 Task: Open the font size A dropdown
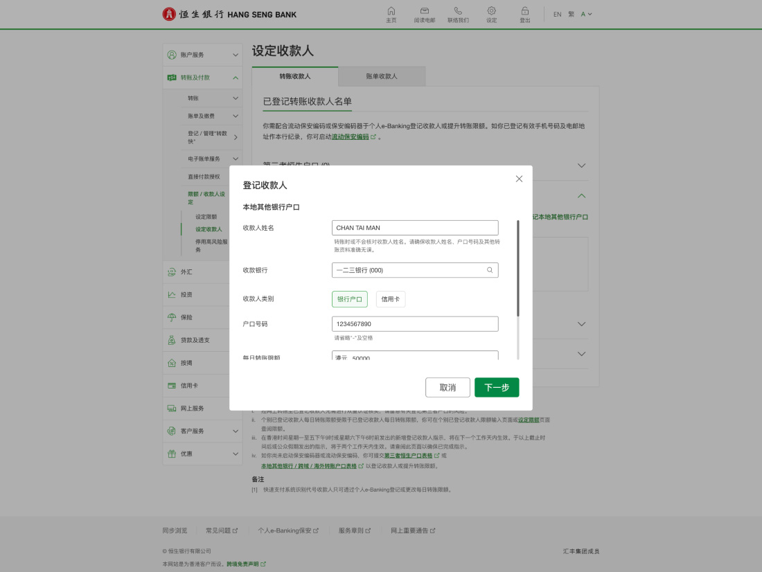(x=586, y=15)
